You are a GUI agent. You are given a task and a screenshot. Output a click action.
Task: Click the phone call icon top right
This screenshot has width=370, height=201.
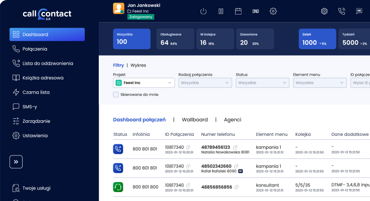(342, 11)
